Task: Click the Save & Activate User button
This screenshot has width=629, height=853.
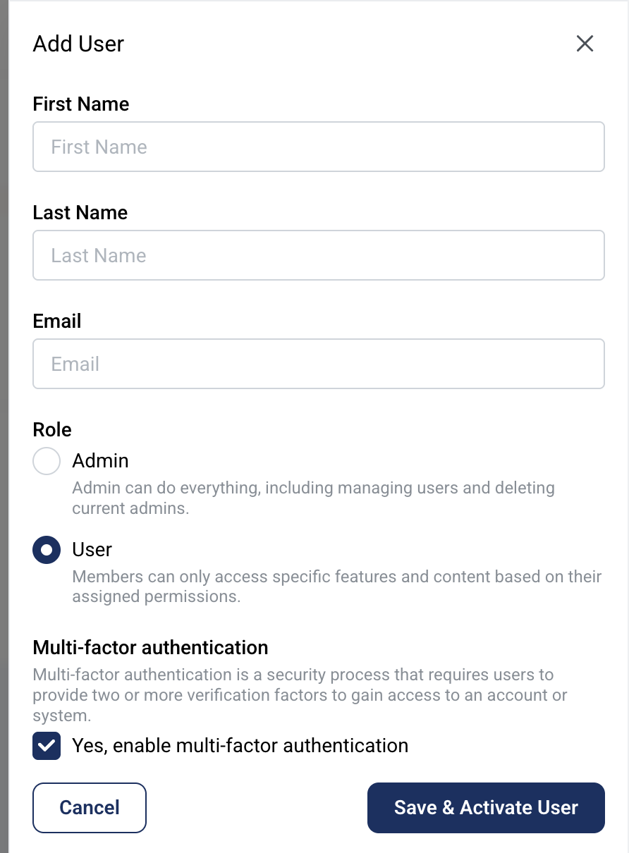Action: [485, 807]
